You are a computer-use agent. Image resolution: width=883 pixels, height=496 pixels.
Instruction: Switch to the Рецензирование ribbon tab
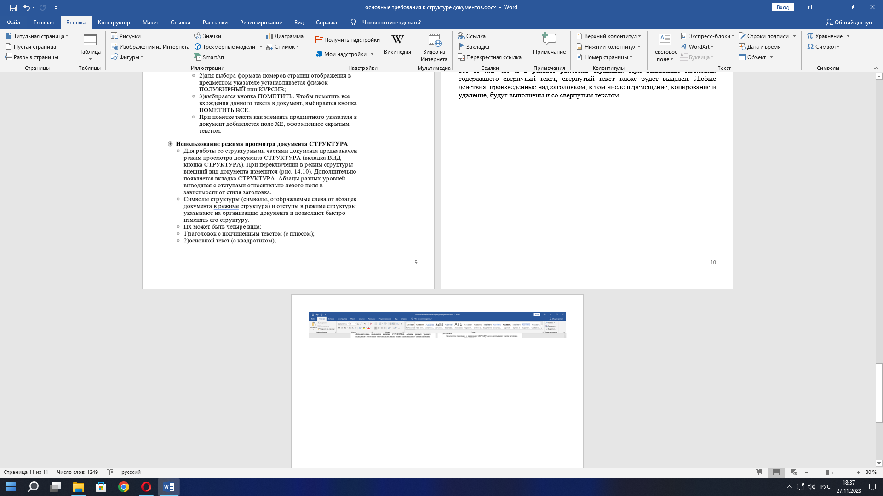tap(261, 23)
